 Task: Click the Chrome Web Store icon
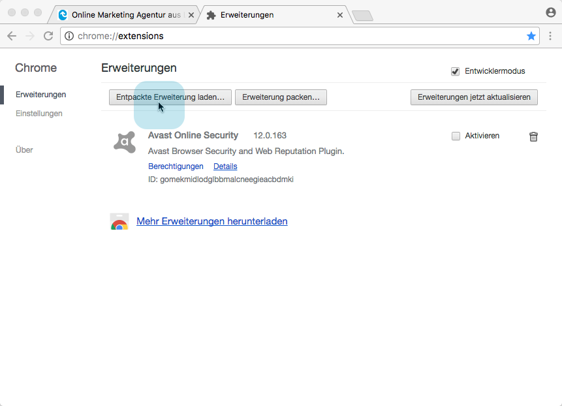point(119,222)
